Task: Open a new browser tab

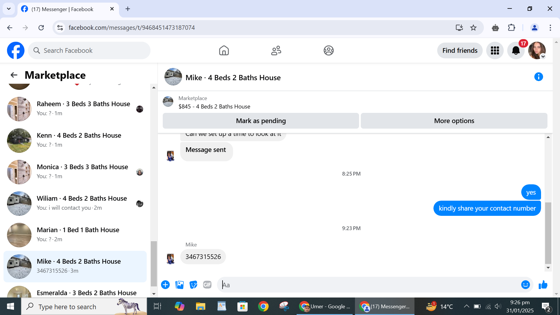Action: click(128, 9)
